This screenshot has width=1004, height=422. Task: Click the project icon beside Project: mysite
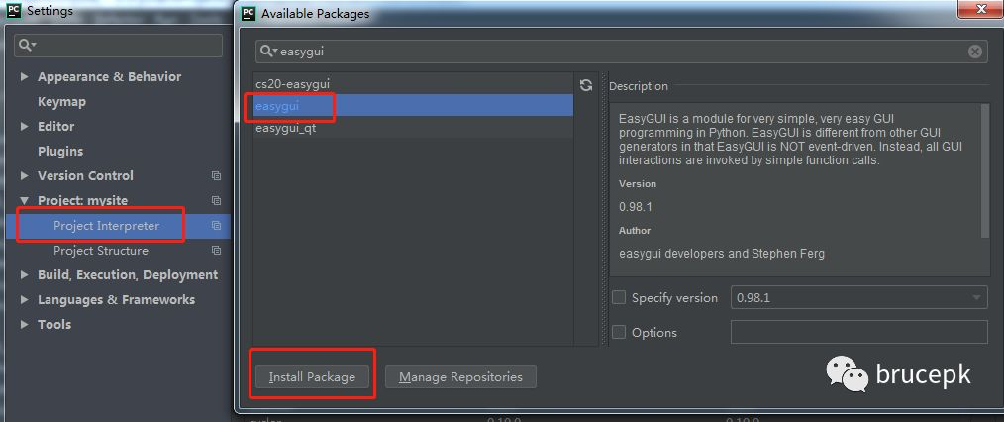216,201
